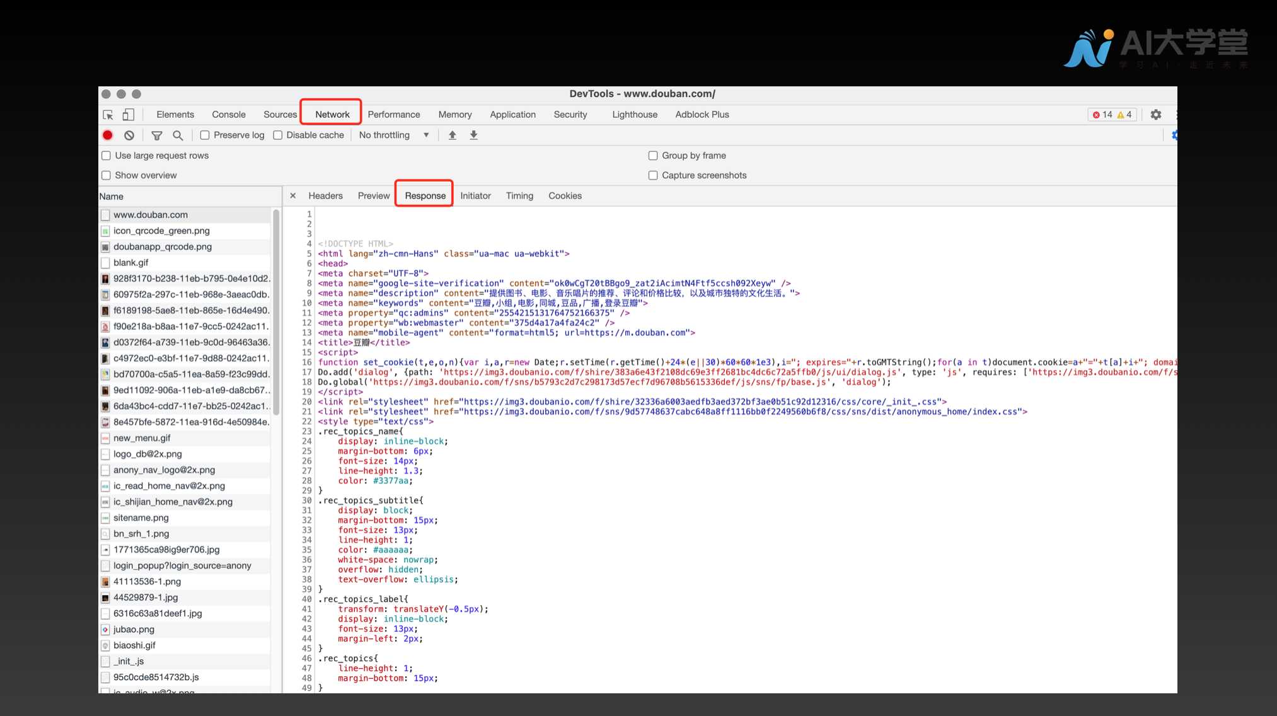Screen dimensions: 1277x716
Task: Open the Timing tab
Action: pos(519,196)
